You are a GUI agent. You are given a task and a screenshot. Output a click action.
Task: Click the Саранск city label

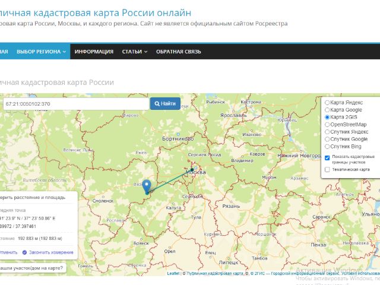coord(321,217)
